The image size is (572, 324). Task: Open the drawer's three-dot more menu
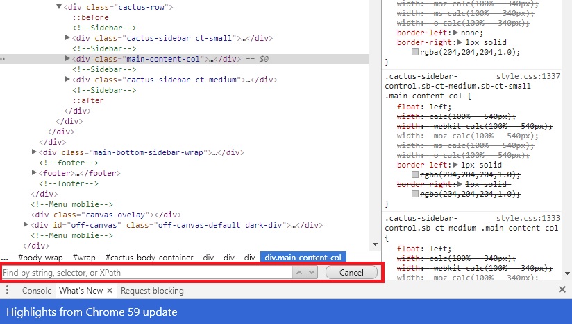(8, 290)
